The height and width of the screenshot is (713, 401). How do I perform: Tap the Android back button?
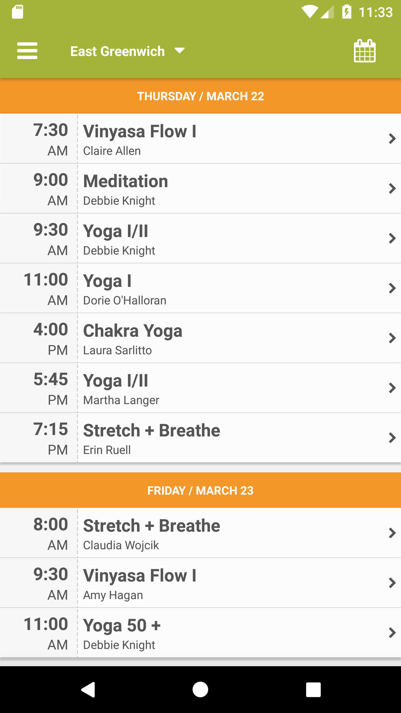pos(88,689)
